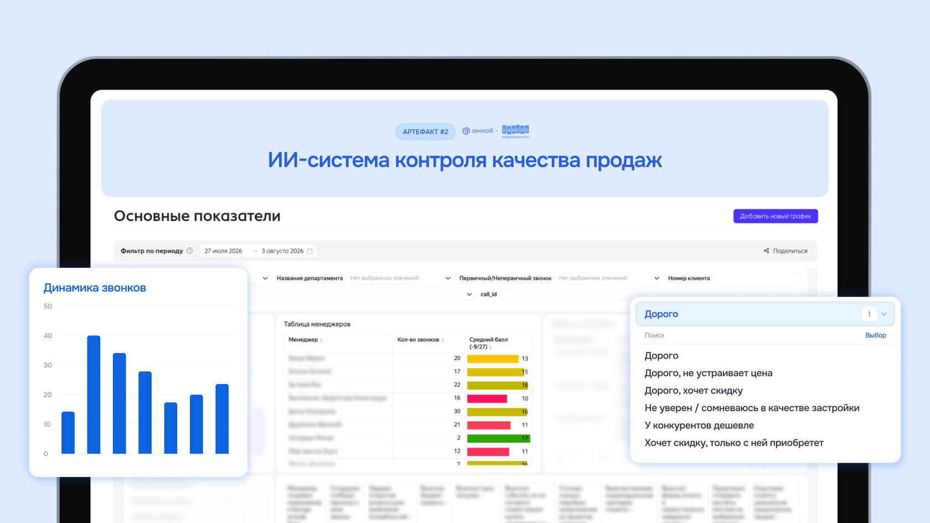Click the Фильтр по периоду label

click(152, 251)
